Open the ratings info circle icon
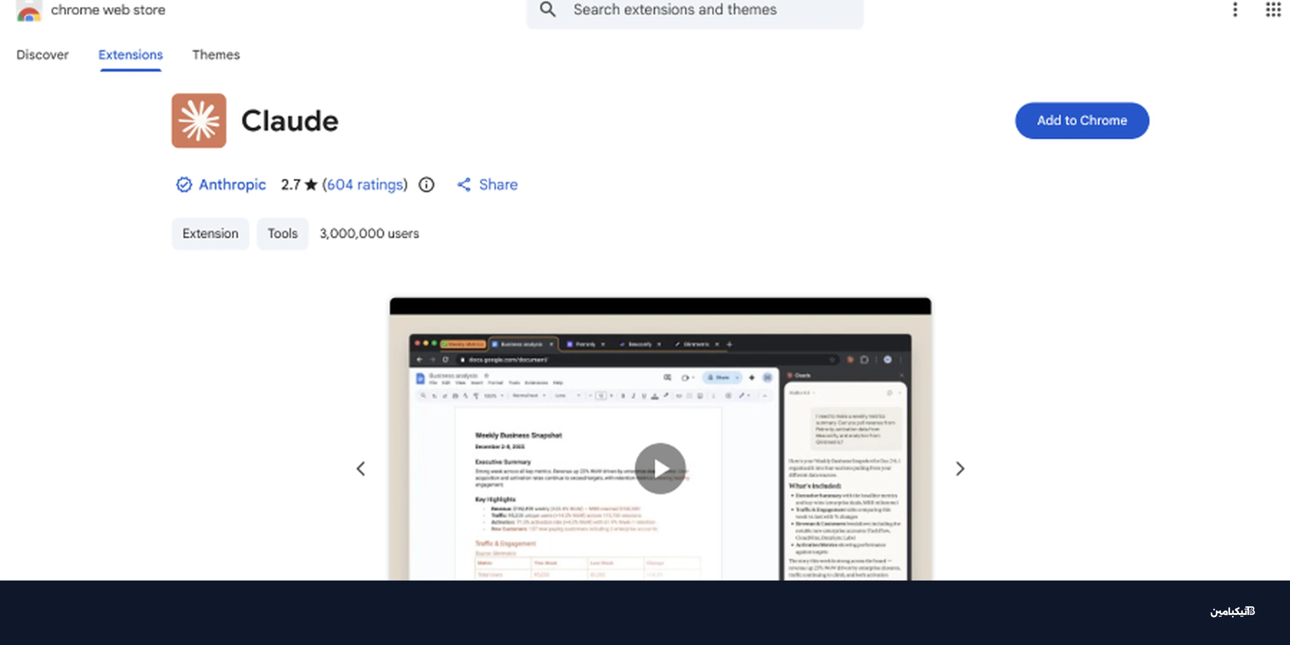 (426, 185)
